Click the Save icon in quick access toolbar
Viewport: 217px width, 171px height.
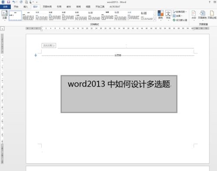pyautogui.click(x=9, y=2)
